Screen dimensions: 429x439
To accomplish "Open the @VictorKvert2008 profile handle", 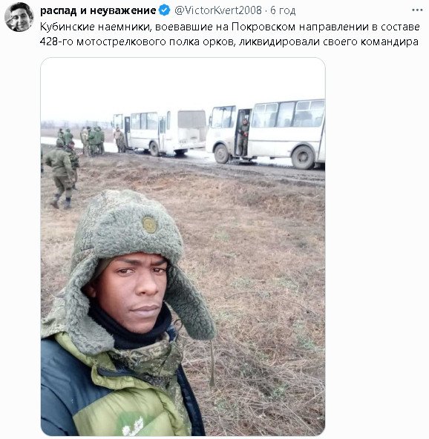I will click(218, 10).
